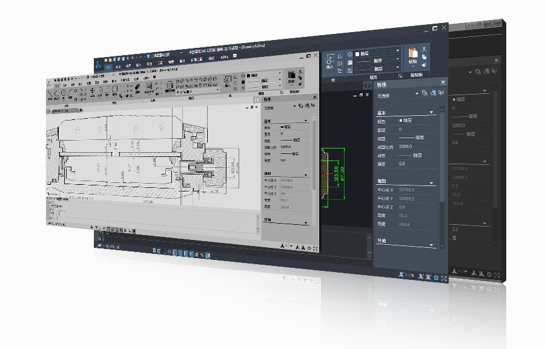This screenshot has width=545, height=349.
Task: Expand the 其他 section in the blue 特性 panel
Action: (431, 245)
